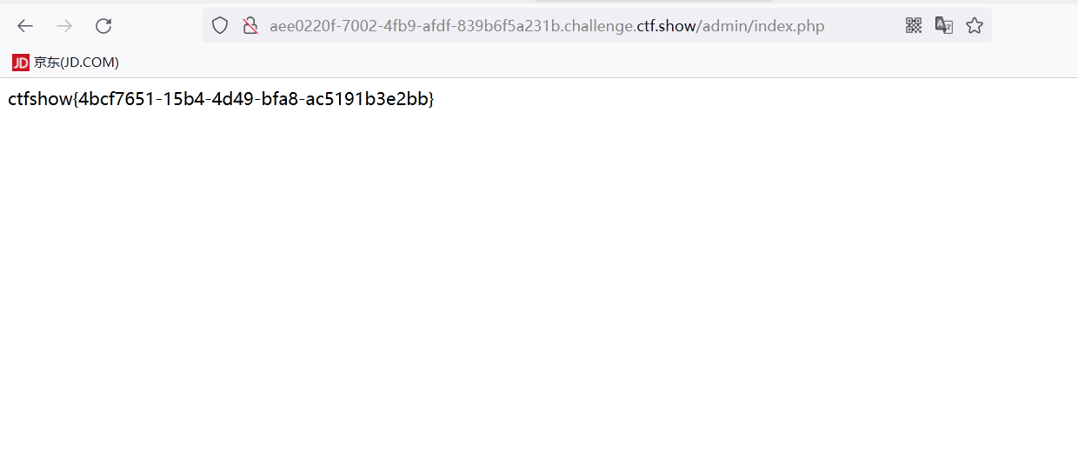Translate this page using the translate icon
This screenshot has height=469, width=1078.
pos(944,26)
